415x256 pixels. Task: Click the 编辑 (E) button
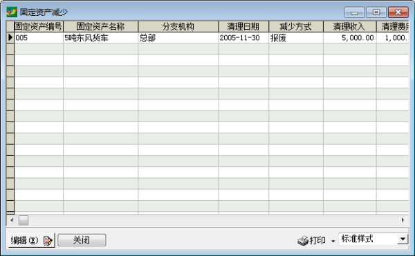coord(31,240)
